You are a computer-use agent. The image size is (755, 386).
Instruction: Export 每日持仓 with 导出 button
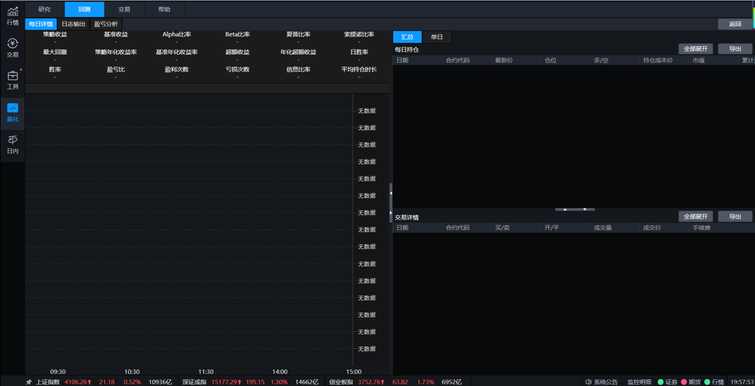point(735,49)
